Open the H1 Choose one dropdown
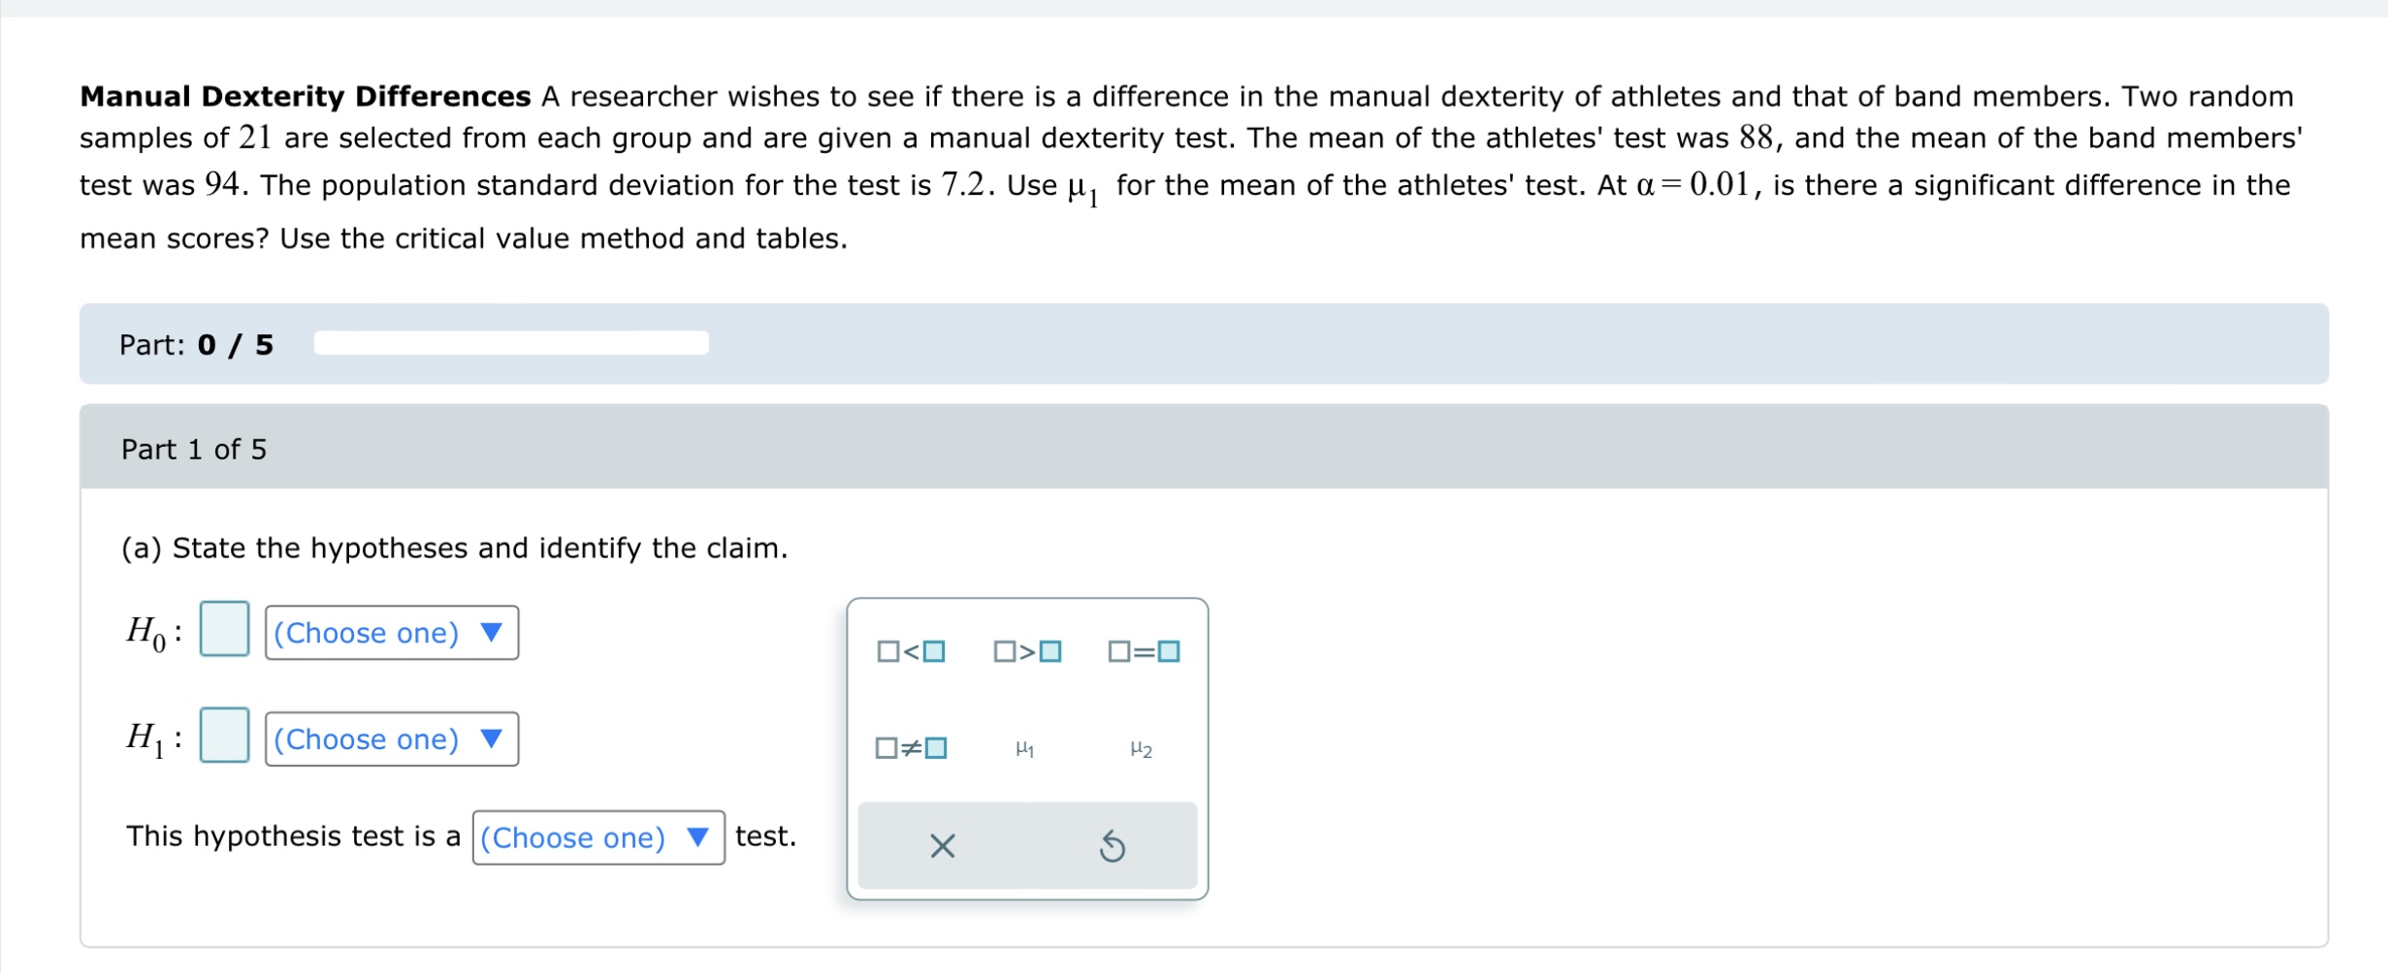Image resolution: width=2388 pixels, height=973 pixels. coord(391,738)
